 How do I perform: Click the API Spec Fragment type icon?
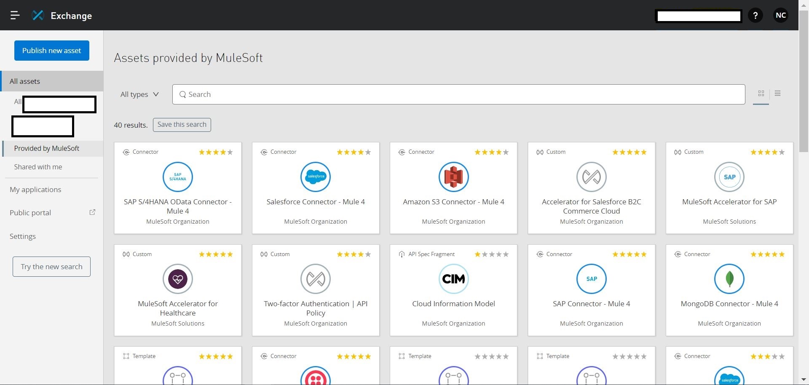point(402,254)
